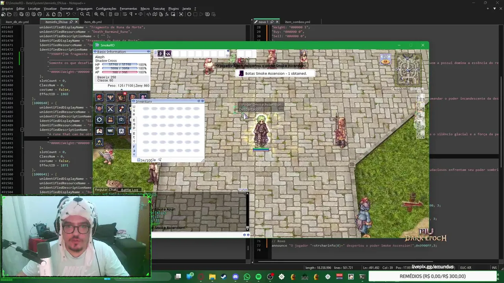
Task: Collapse the fold marker at line 491490
Action: (22, 130)
